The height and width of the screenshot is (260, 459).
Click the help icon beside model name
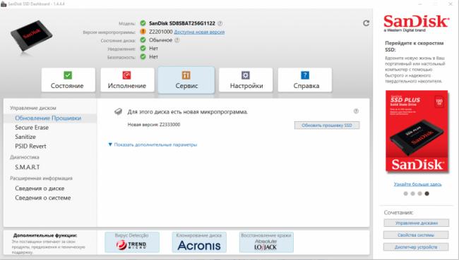[220, 23]
